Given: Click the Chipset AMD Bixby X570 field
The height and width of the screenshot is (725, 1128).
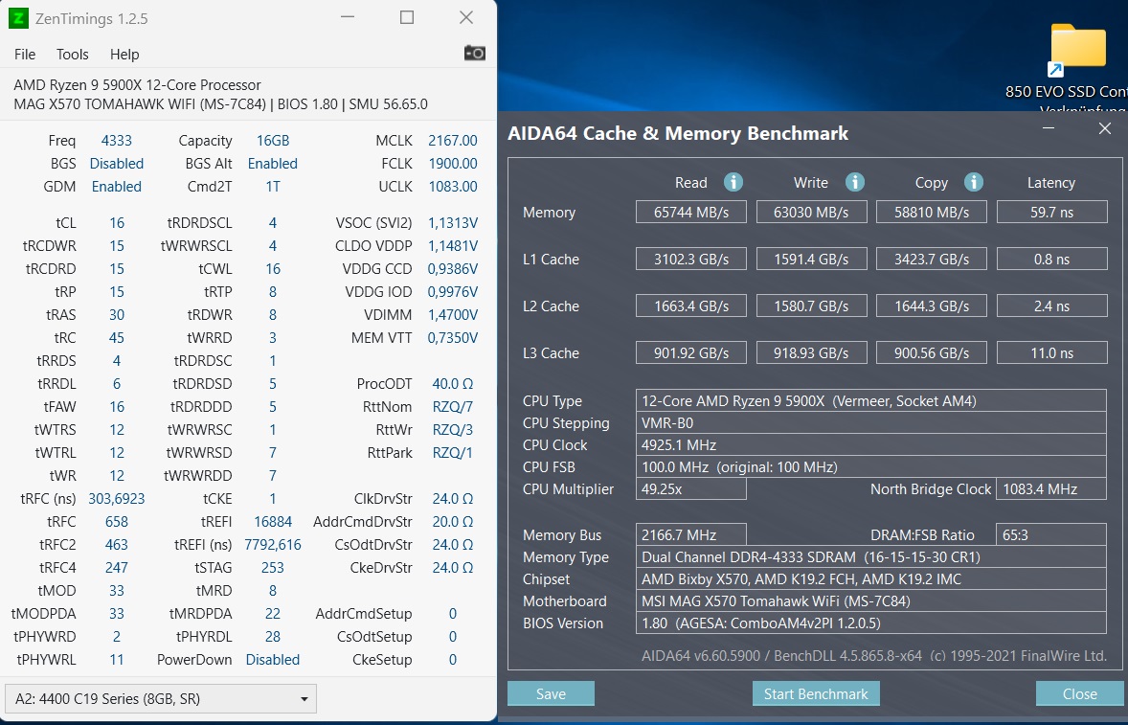Looking at the screenshot, I should coord(871,579).
